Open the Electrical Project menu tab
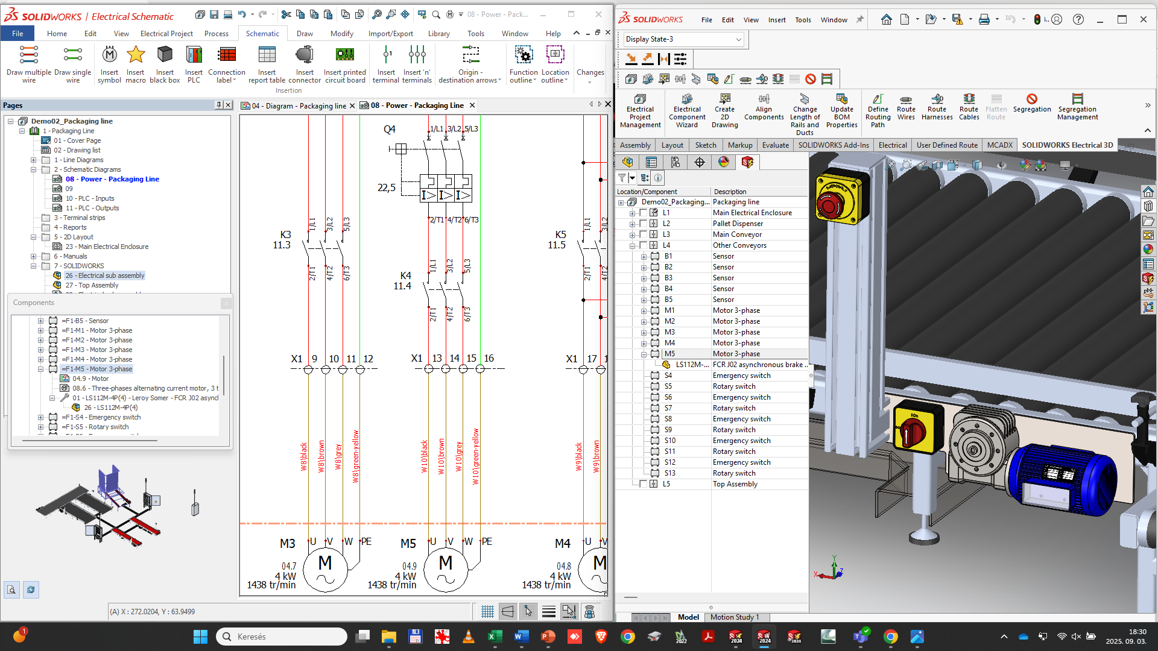Viewport: 1158px width, 651px height. click(166, 34)
